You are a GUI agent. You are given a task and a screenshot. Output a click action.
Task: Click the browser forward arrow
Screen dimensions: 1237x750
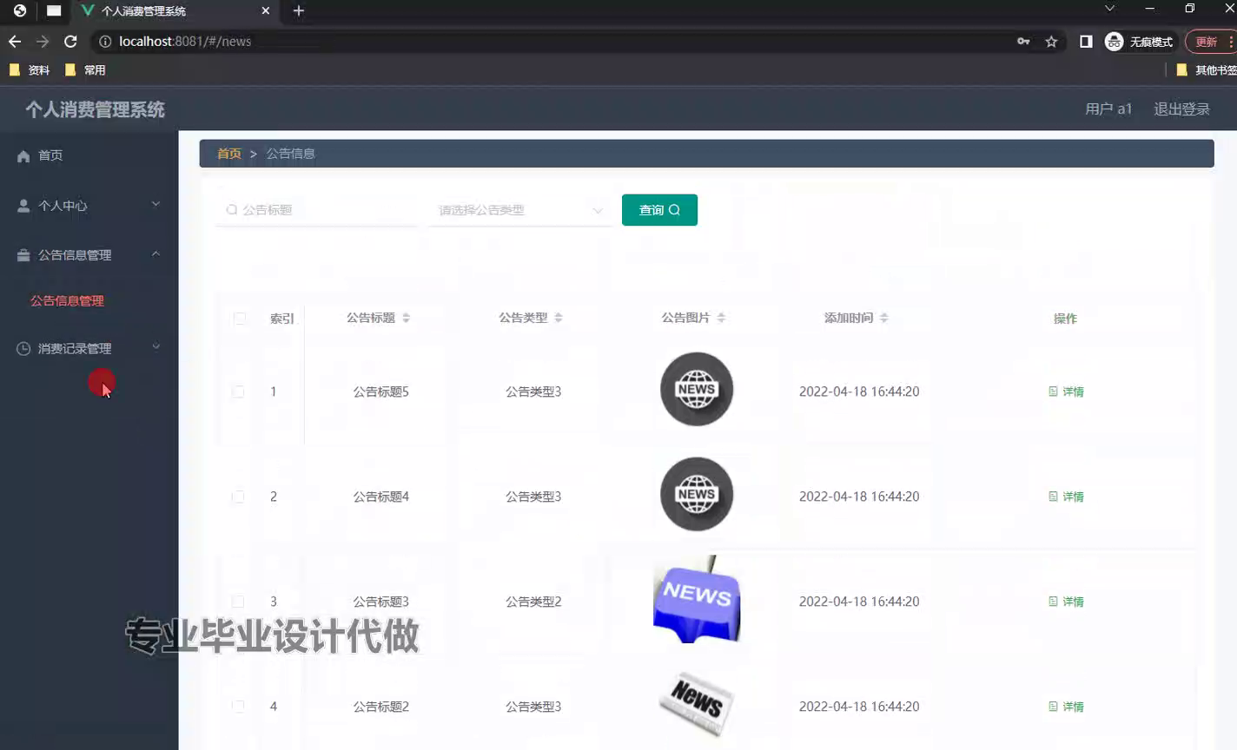43,42
